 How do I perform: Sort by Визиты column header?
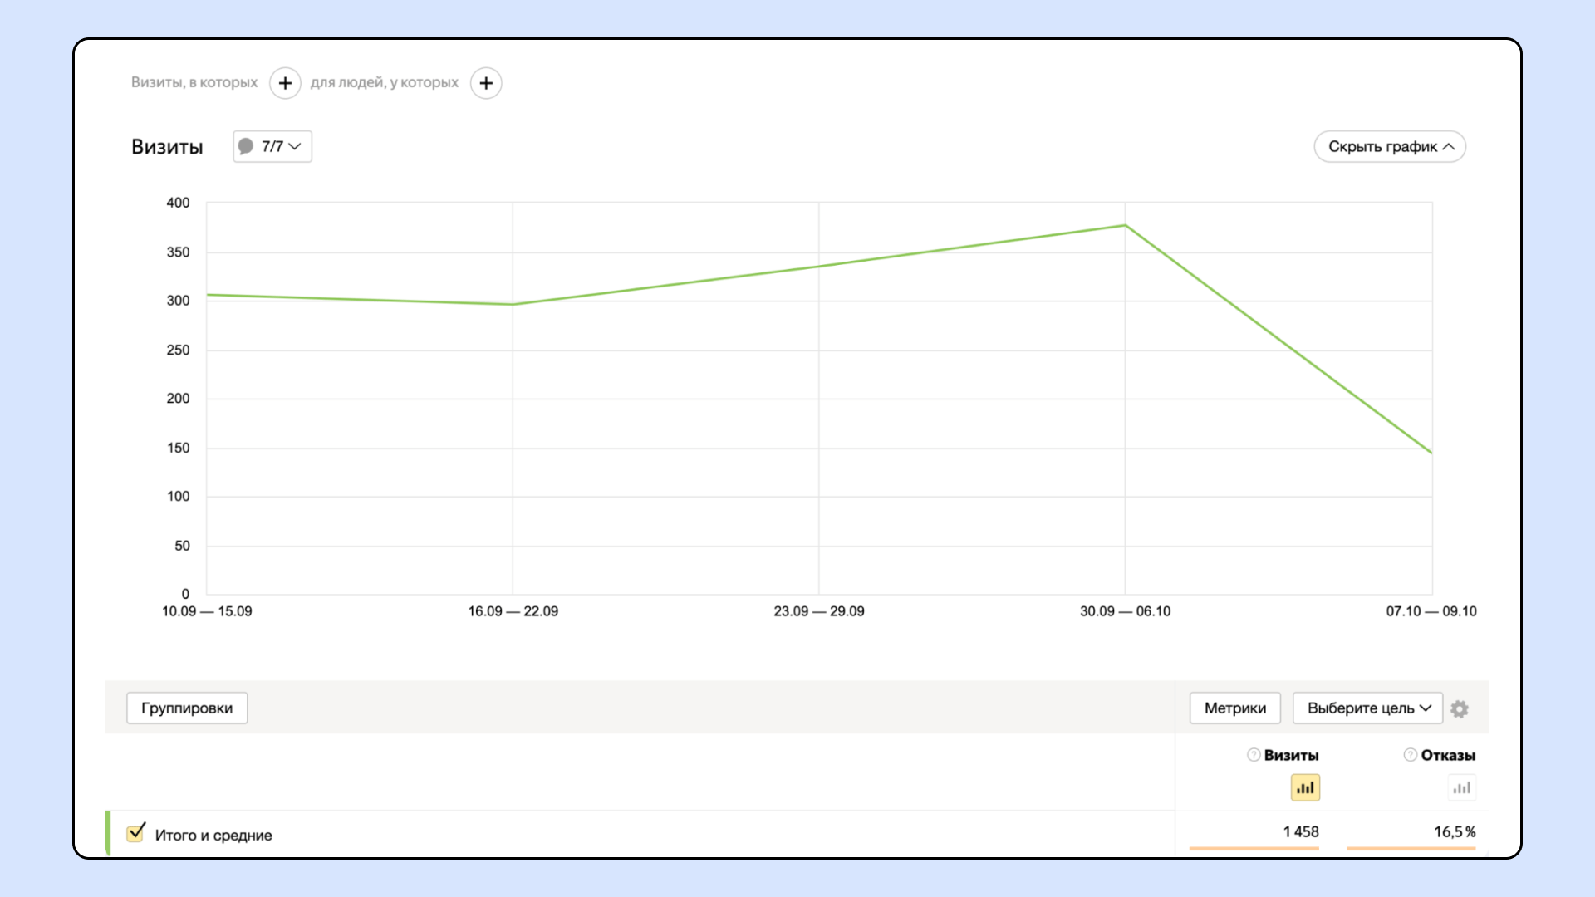pos(1291,755)
